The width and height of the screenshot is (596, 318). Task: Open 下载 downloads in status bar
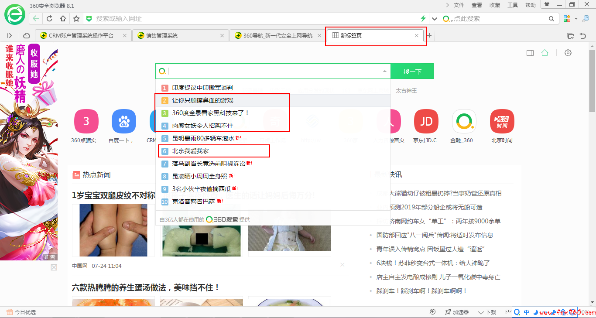coord(487,312)
